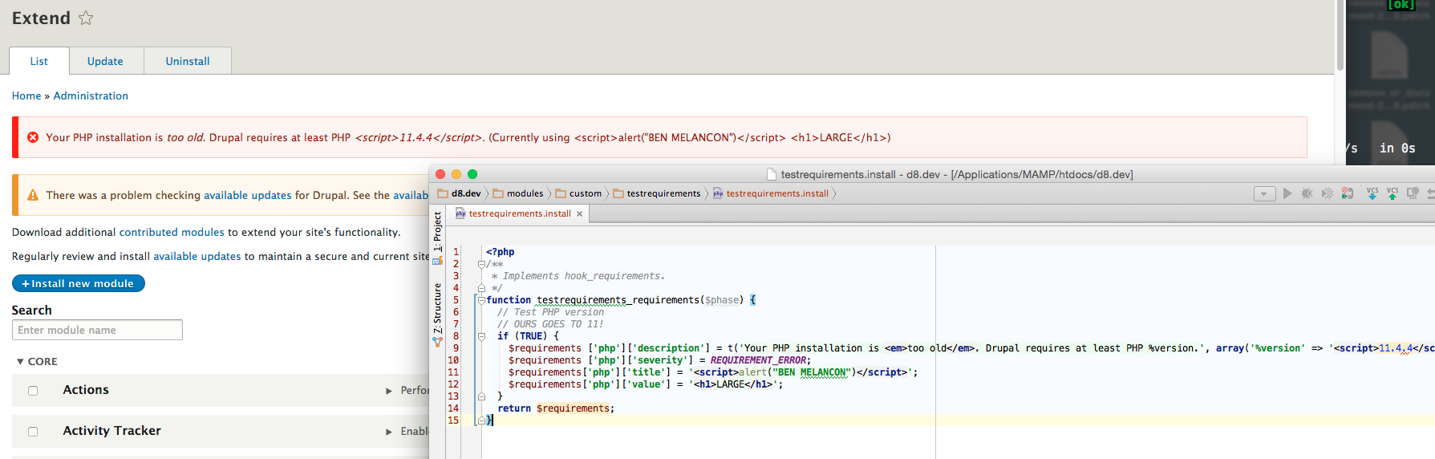Open the contributed modules link
The height and width of the screenshot is (459, 1435).
(172, 232)
